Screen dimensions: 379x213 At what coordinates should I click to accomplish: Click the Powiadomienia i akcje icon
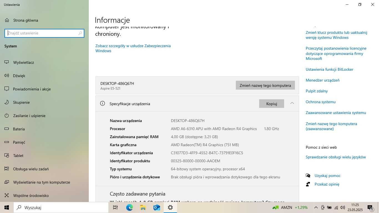(7, 89)
